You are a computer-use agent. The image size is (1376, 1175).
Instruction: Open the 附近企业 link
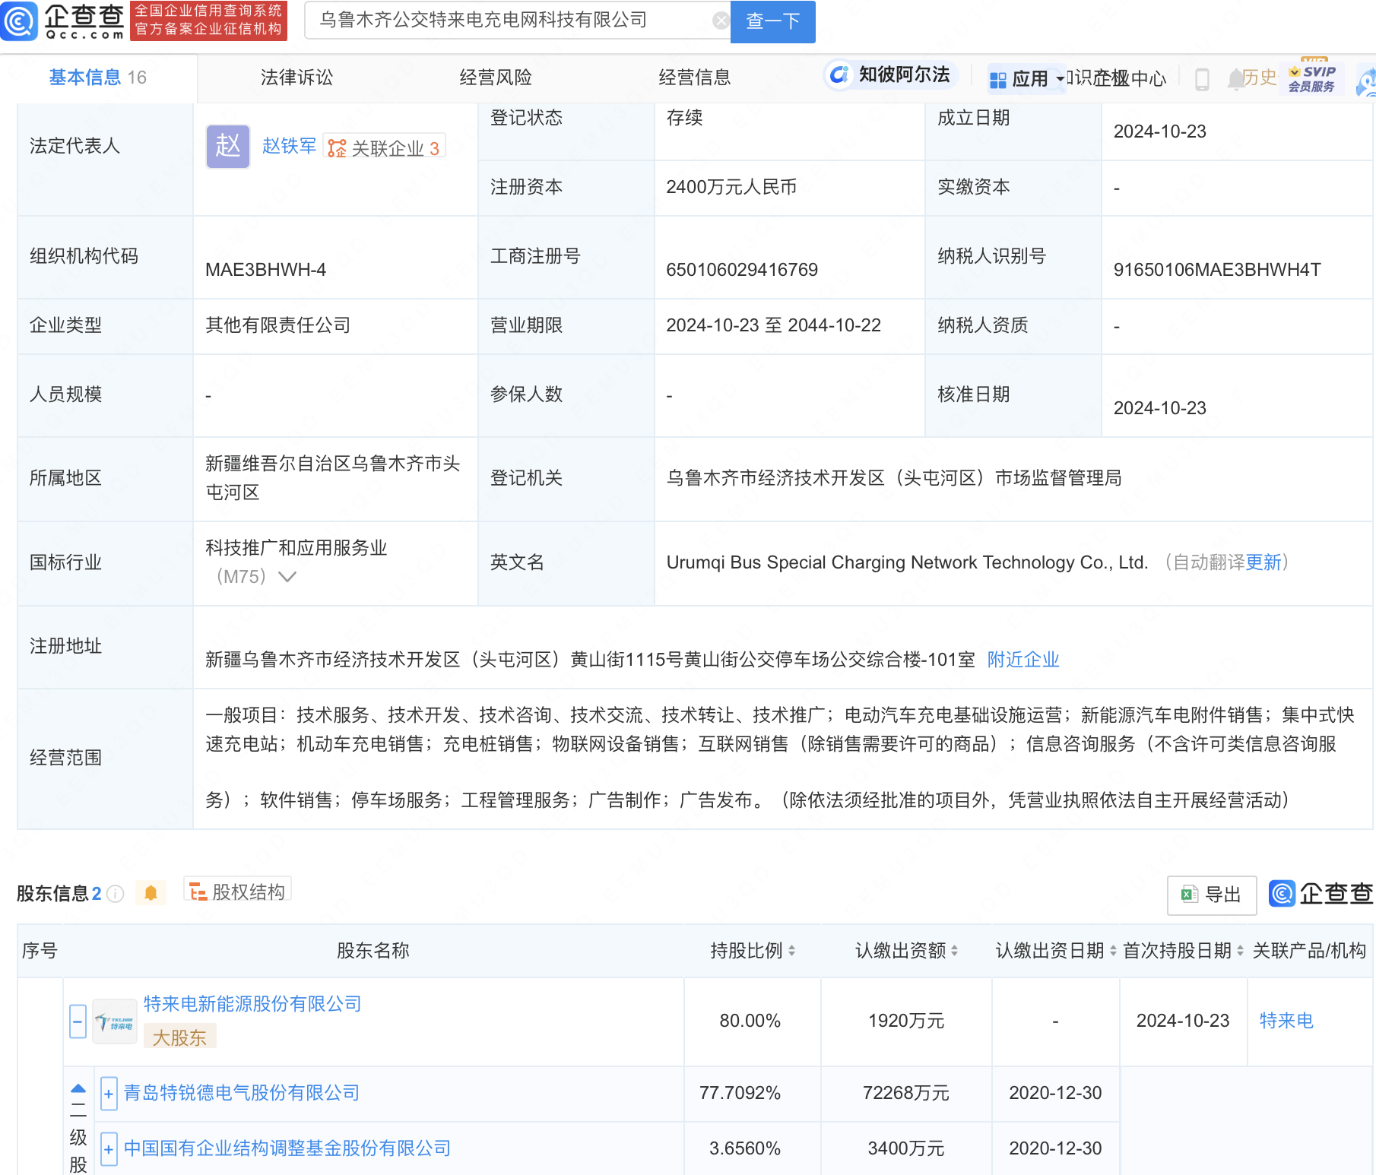(x=1022, y=660)
